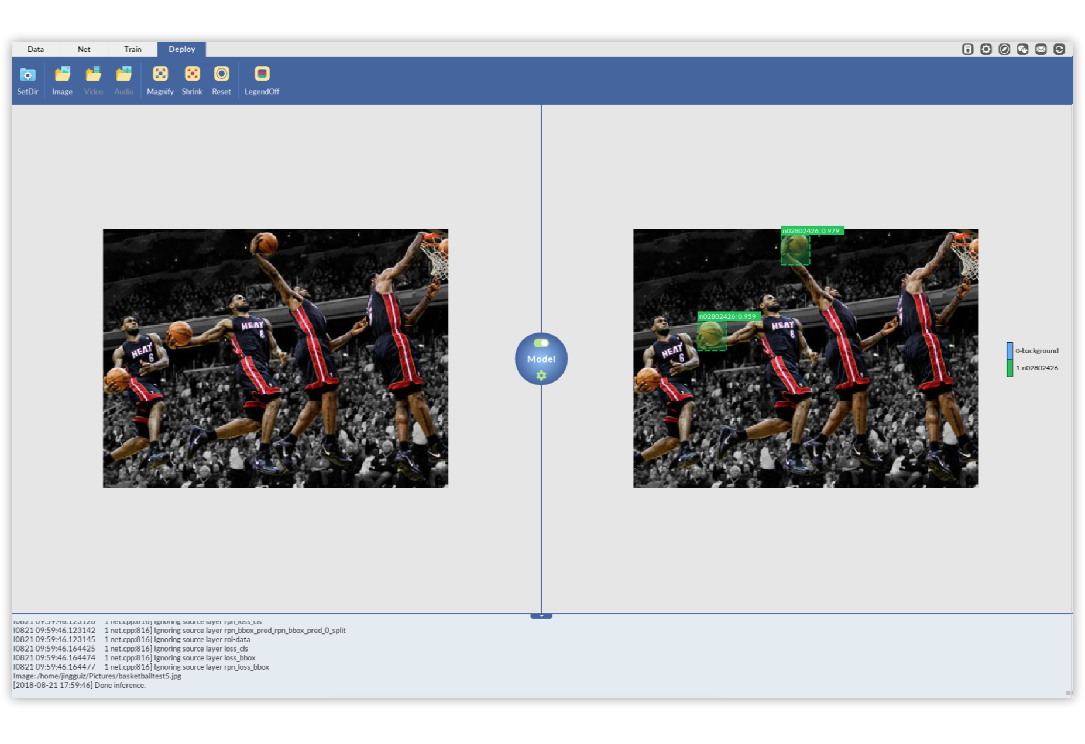1085x744 pixels.
Task: Open the WeChat chat icon
Action: (x=1022, y=49)
